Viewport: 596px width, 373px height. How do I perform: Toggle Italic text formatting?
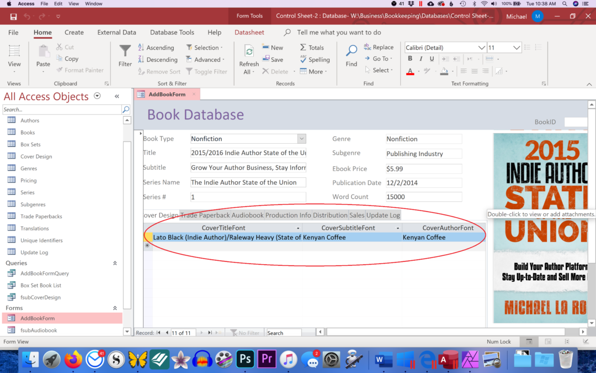pyautogui.click(x=421, y=59)
